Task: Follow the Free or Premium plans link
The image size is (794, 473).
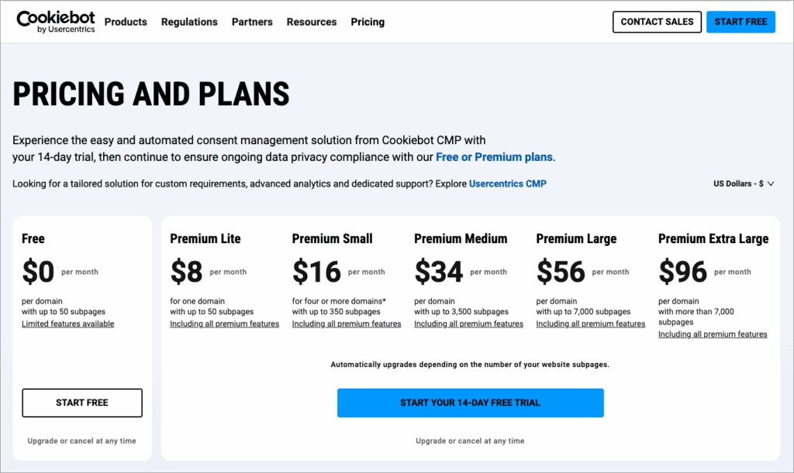Action: click(494, 157)
